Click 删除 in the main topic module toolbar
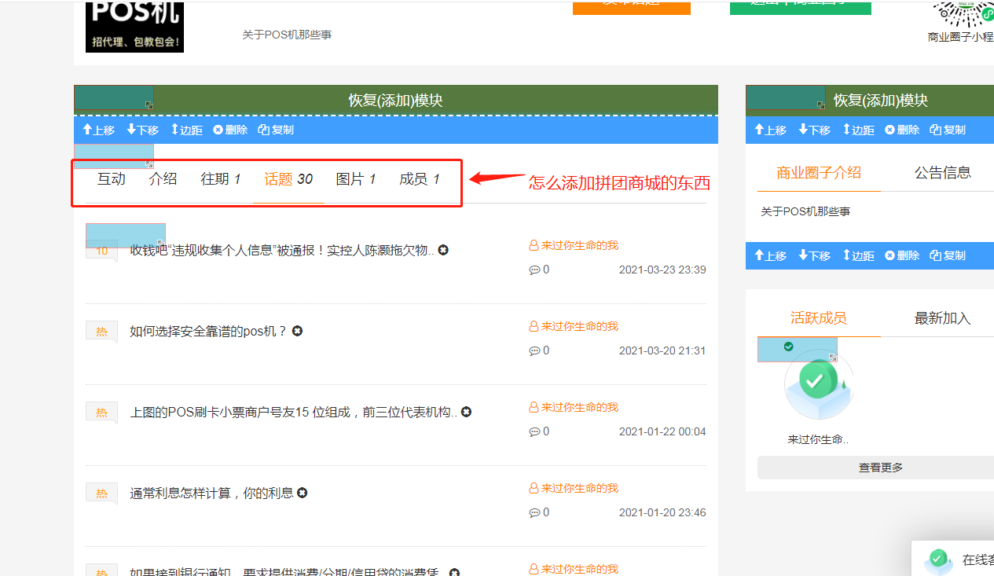 tap(230, 130)
